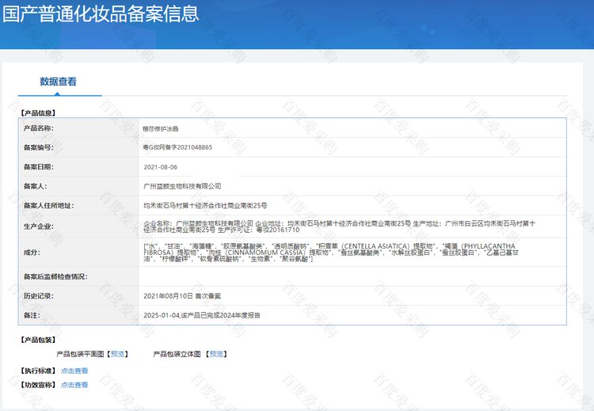Click the 备注 row label
Screen dimensions: 594x411
coord(32,315)
